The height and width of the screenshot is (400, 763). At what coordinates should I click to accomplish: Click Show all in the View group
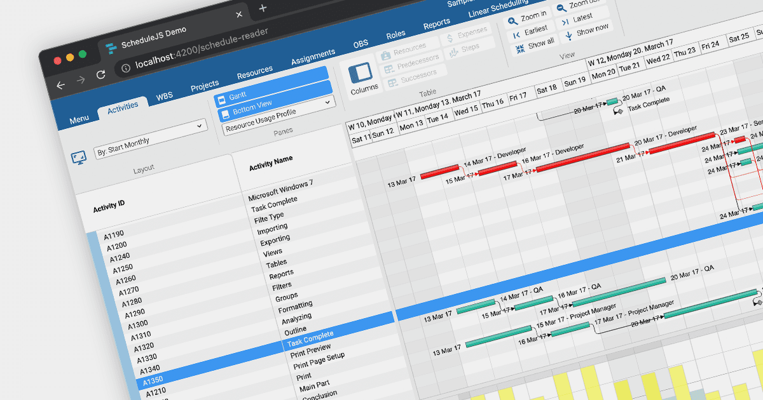click(x=535, y=46)
